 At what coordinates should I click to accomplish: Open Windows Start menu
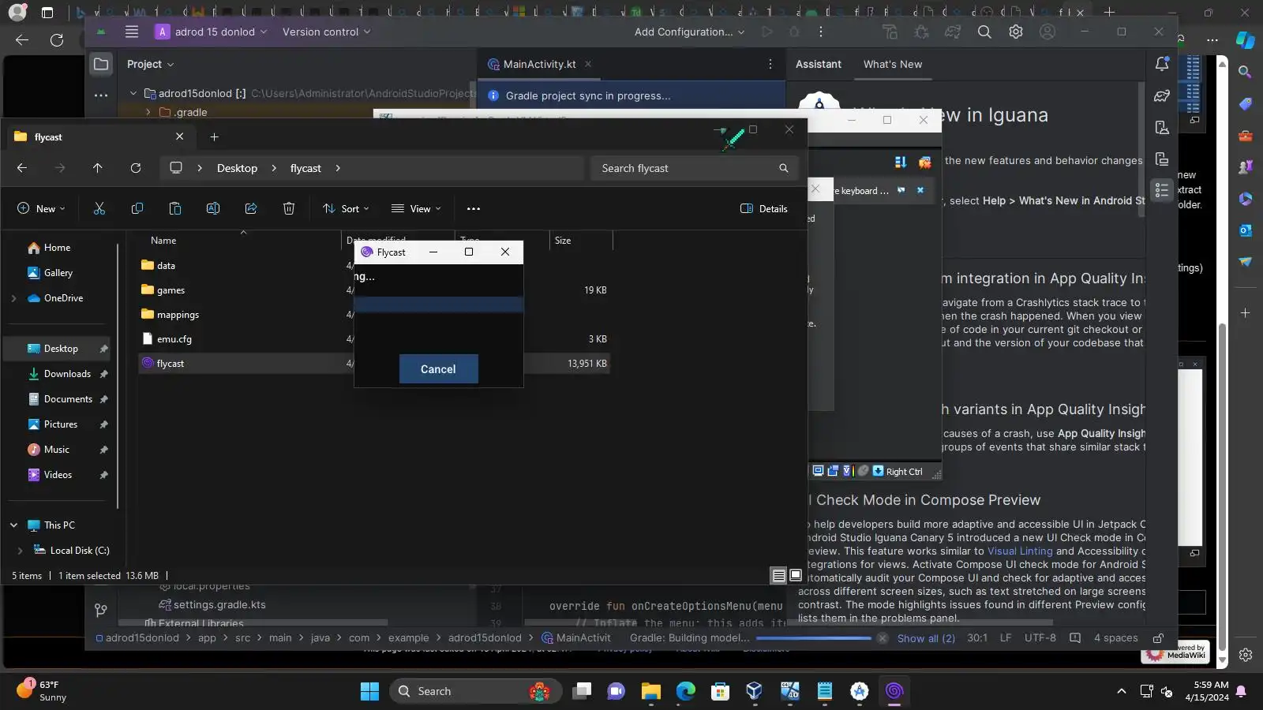369,691
